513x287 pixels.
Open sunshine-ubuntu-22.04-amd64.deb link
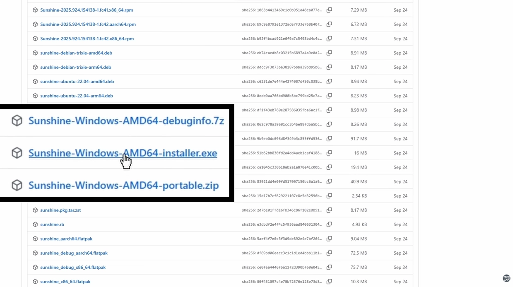[77, 82]
